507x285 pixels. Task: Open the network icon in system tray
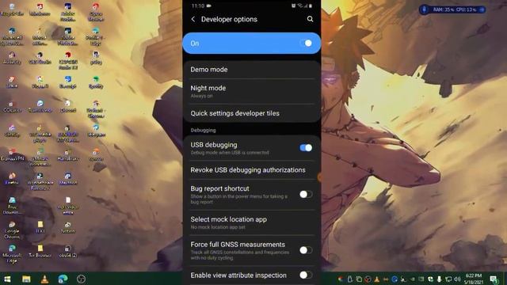click(448, 279)
